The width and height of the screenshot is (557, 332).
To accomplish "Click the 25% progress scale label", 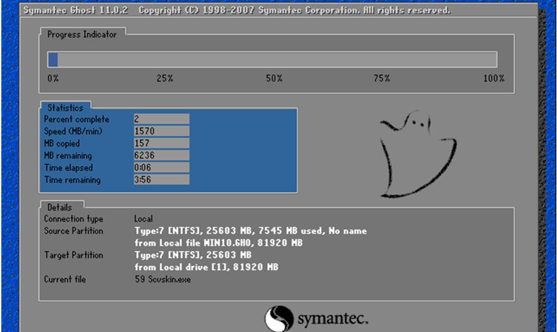I will point(165,78).
